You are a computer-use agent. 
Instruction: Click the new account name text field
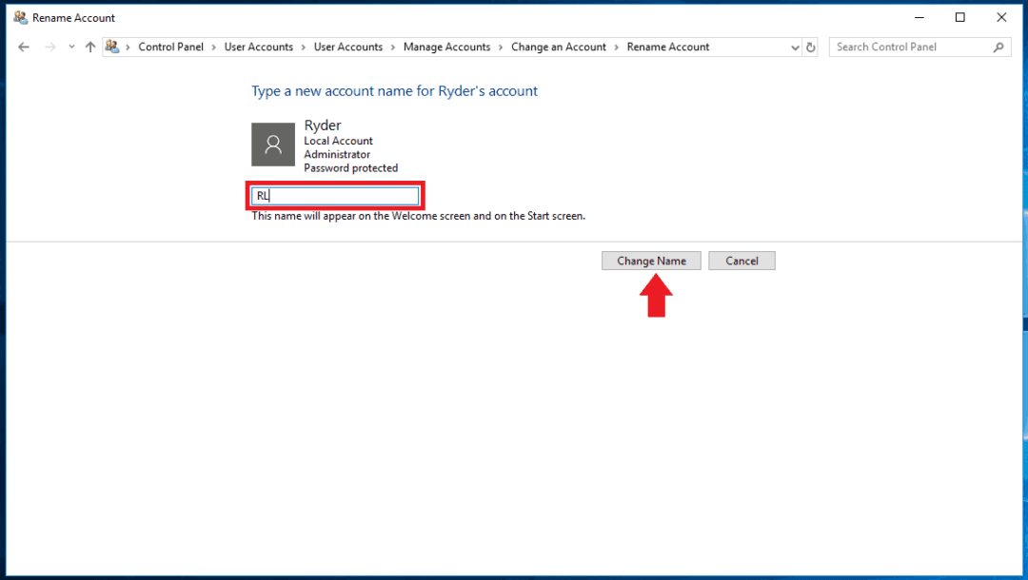click(x=335, y=196)
